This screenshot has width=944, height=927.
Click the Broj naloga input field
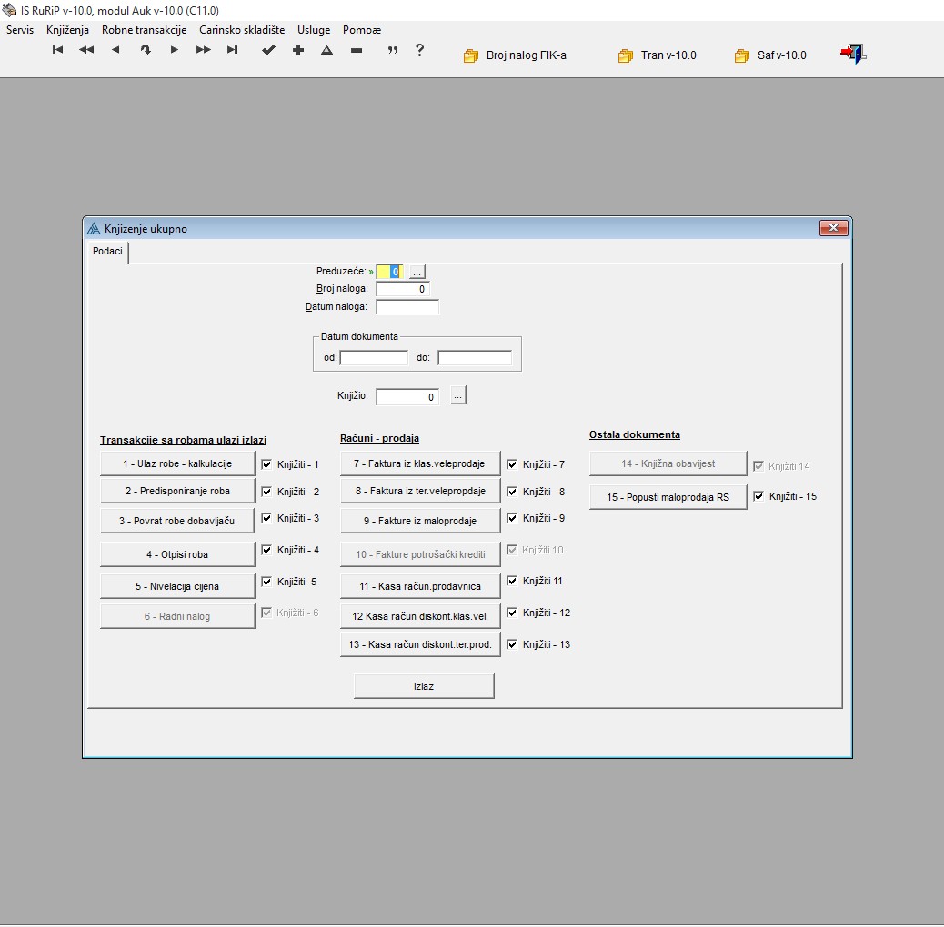point(403,289)
